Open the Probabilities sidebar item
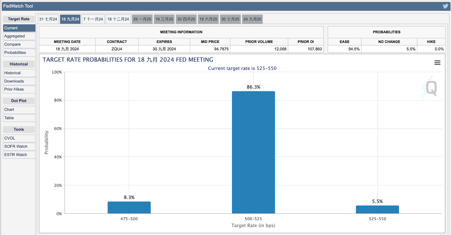The width and height of the screenshot is (452, 235). click(x=19, y=53)
